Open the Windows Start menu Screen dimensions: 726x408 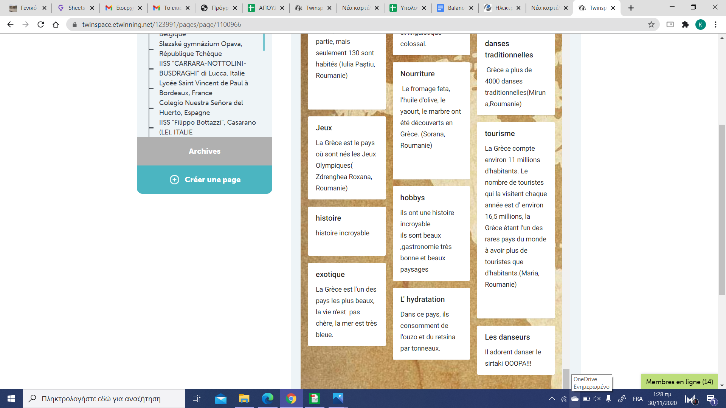[x=11, y=399]
